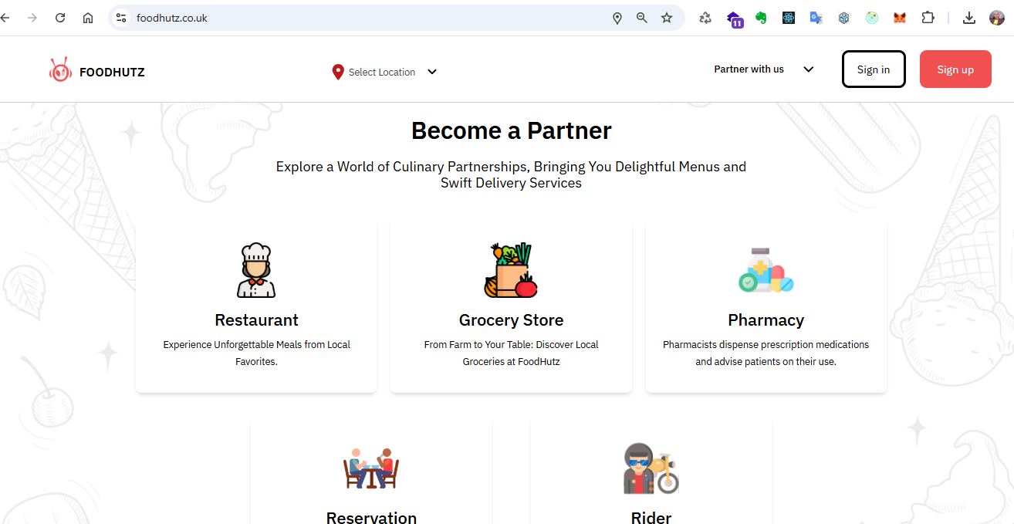
Task: Click the Reservation dining table icon
Action: (371, 468)
